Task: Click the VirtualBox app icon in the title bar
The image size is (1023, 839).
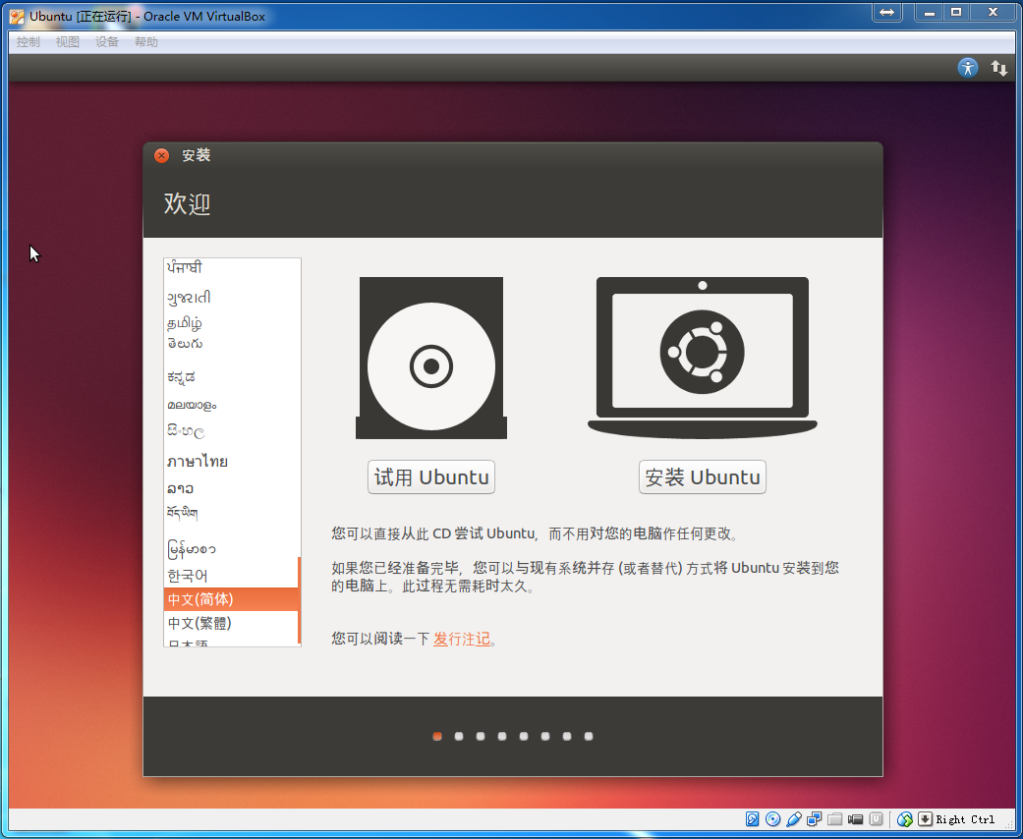Action: (x=17, y=17)
